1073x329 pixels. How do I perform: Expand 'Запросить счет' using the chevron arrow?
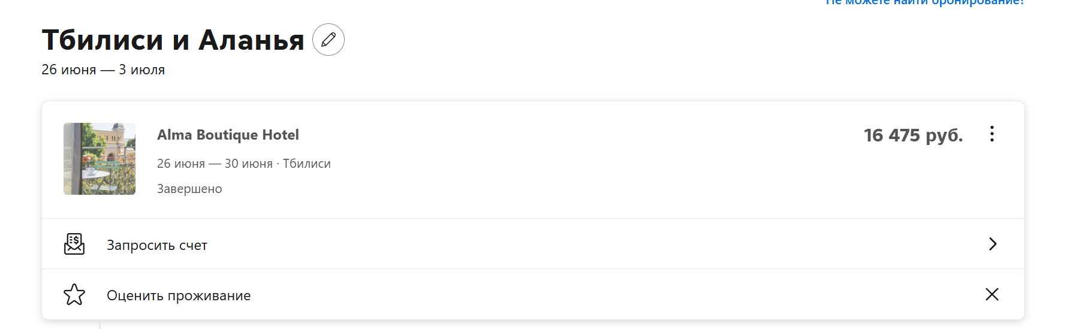point(993,244)
